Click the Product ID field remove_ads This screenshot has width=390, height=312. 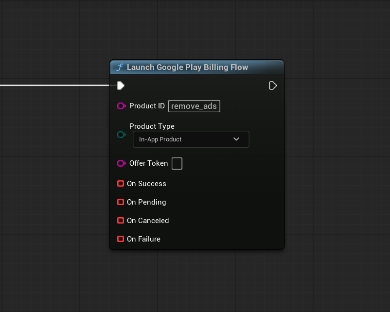[x=194, y=106]
